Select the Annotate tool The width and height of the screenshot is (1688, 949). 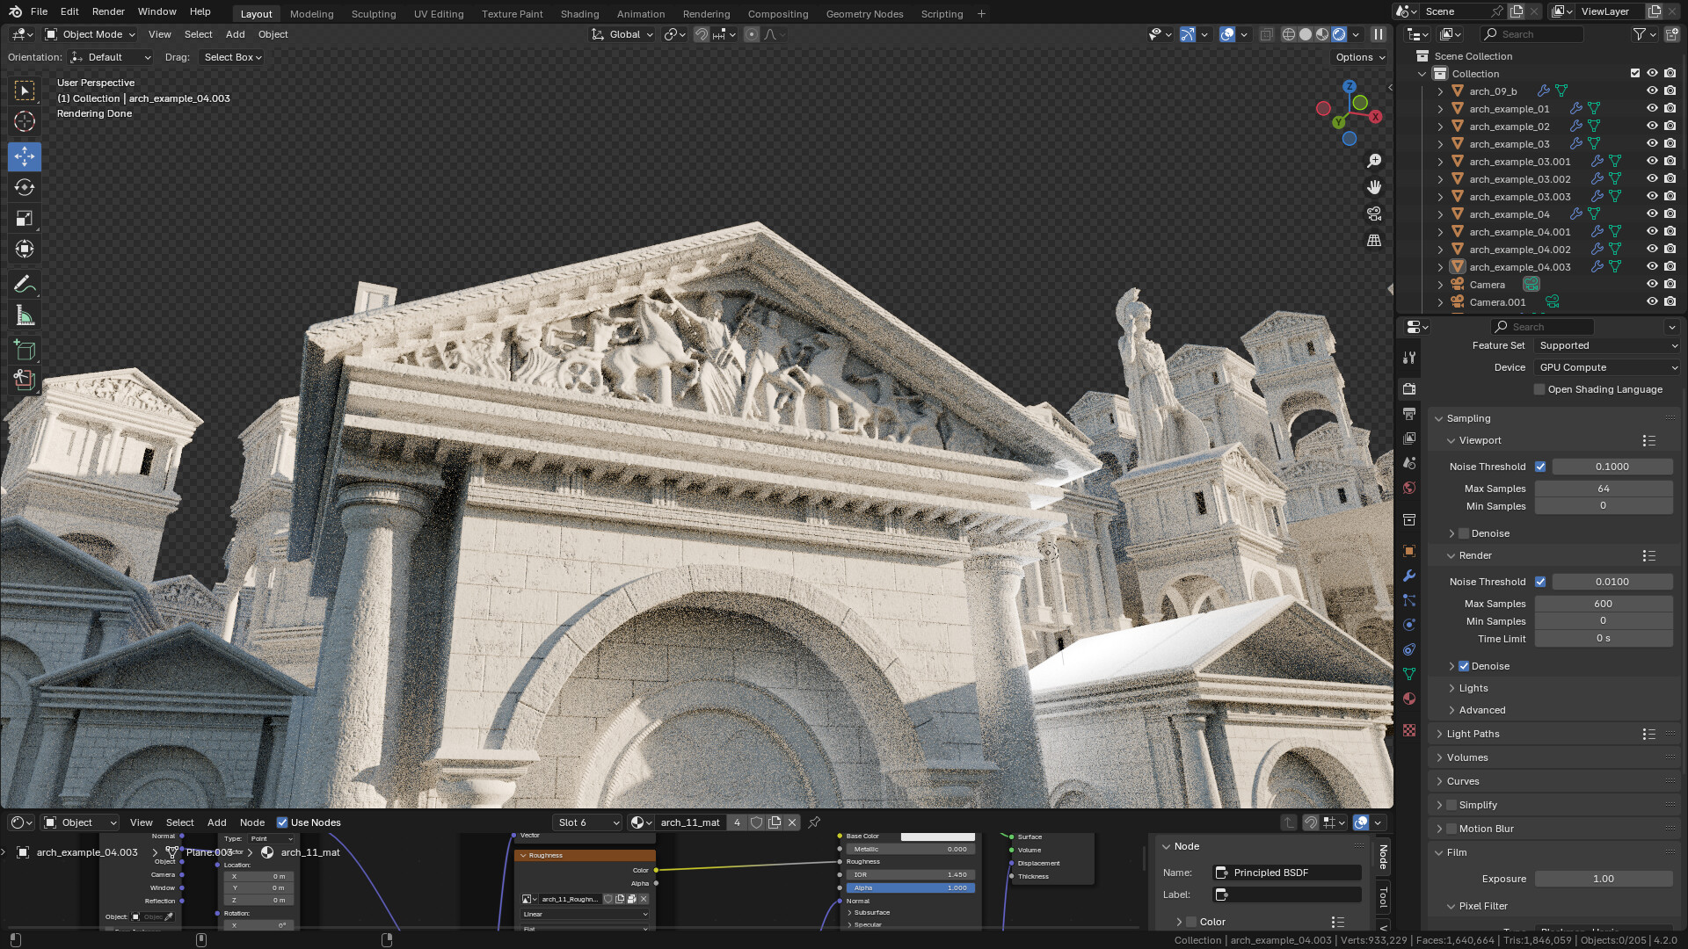(x=25, y=284)
